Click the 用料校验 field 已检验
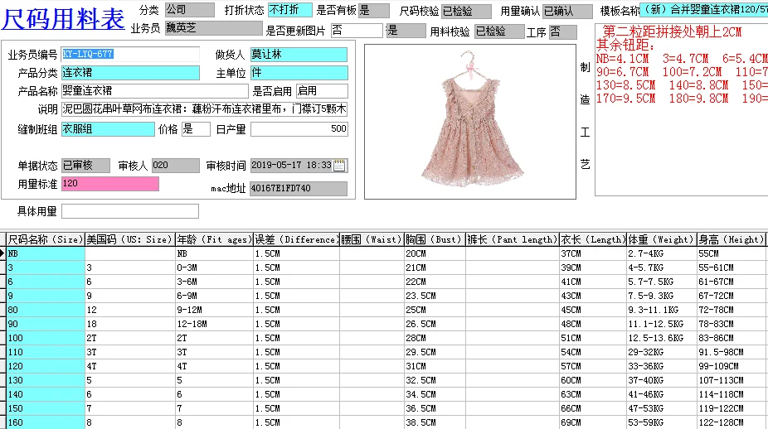The width and height of the screenshot is (768, 429). [499, 31]
